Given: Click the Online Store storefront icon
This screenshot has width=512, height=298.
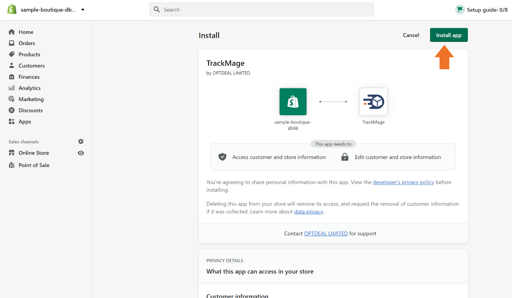Looking at the screenshot, I should [12, 153].
